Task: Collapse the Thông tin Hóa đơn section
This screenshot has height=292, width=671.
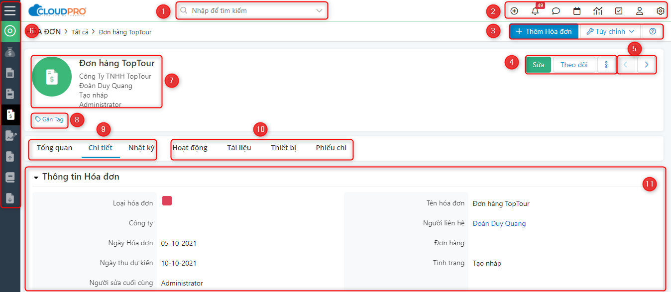Action: point(36,177)
